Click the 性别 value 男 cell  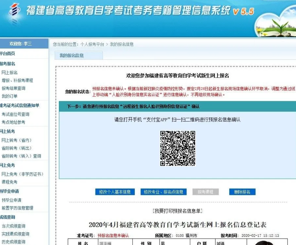point(175,242)
